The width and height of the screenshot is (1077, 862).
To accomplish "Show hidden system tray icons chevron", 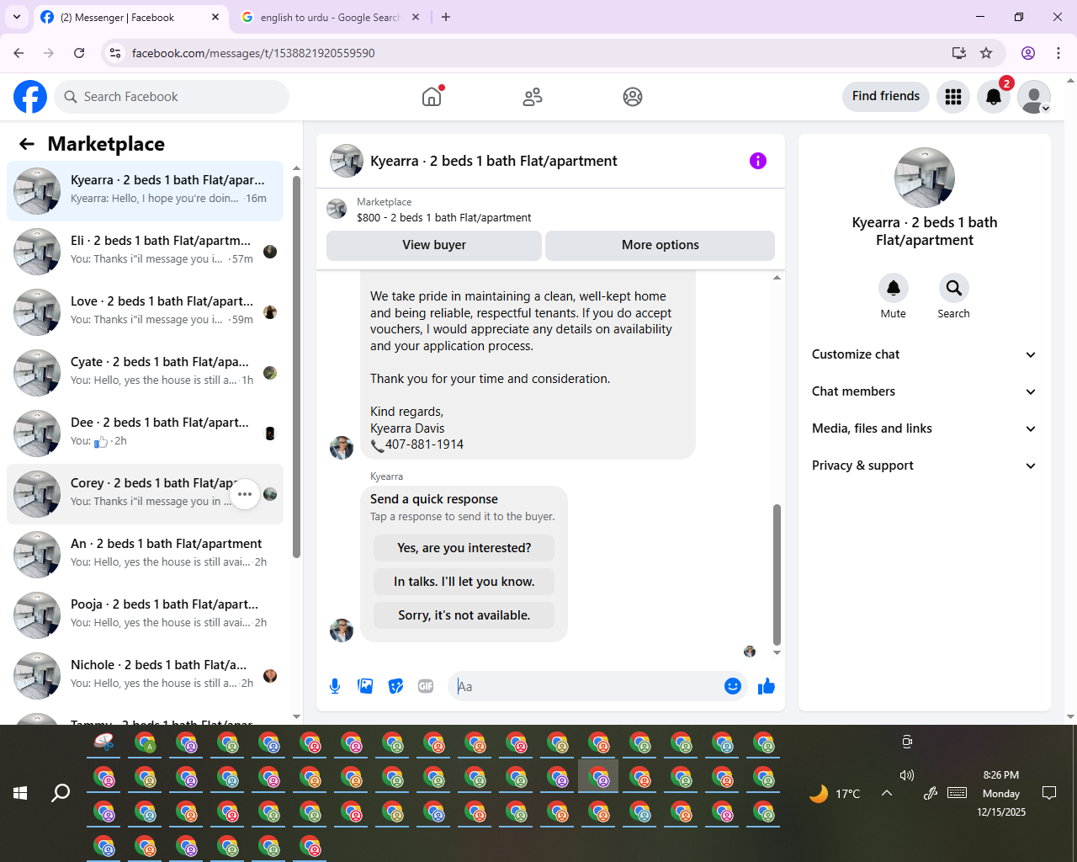I will (887, 793).
